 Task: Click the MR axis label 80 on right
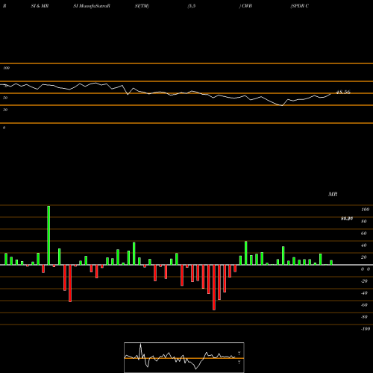pos(363,222)
